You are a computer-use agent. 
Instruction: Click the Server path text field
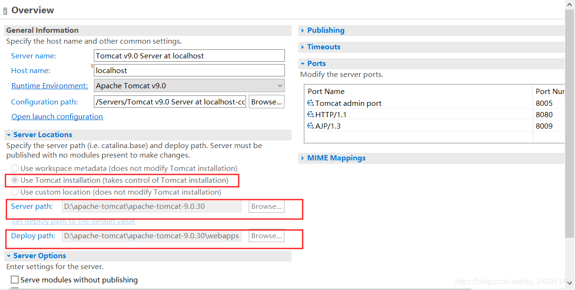[x=152, y=206]
